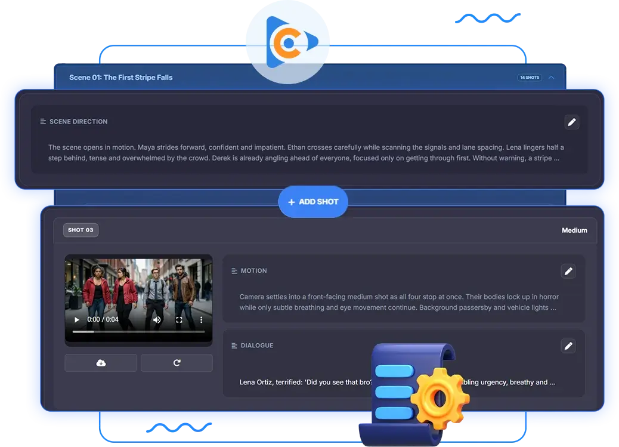
Task: Open the video more options menu
Action: 202,320
